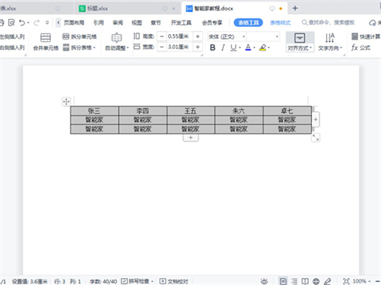
Task: Click the table resize corner handle
Action: (x=315, y=138)
